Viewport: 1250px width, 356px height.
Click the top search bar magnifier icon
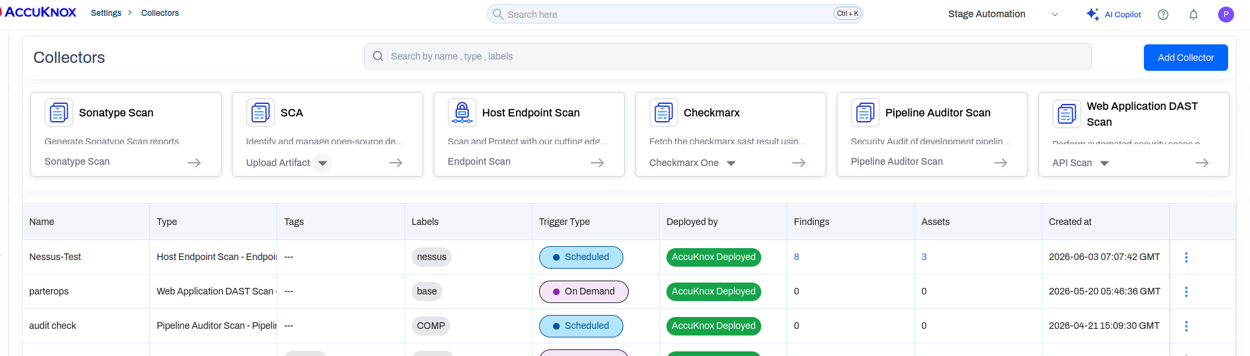click(x=498, y=14)
